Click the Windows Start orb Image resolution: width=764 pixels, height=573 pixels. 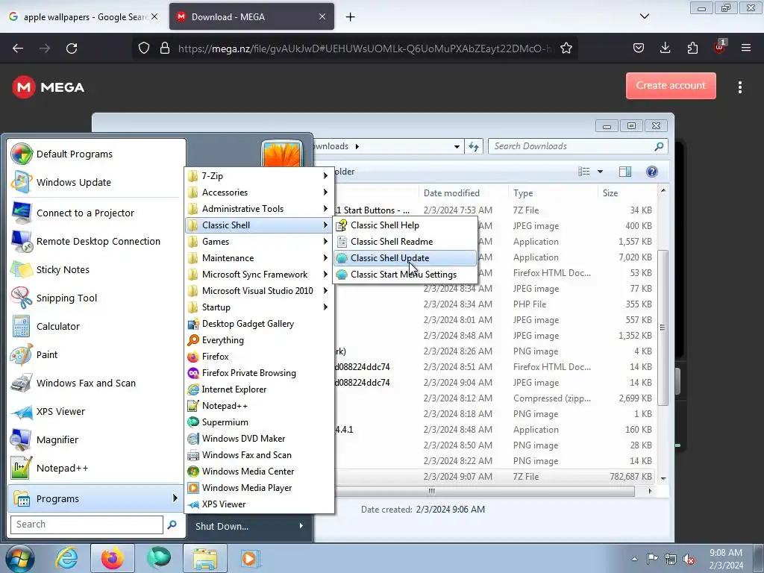[x=19, y=558]
